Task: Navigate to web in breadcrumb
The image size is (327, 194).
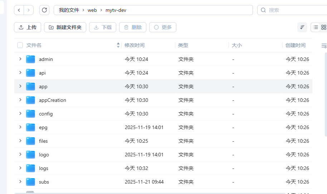Action: [92, 10]
